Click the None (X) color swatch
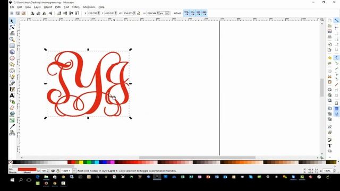Screen dimensions: 340x191 pyautogui.click(x=11, y=162)
